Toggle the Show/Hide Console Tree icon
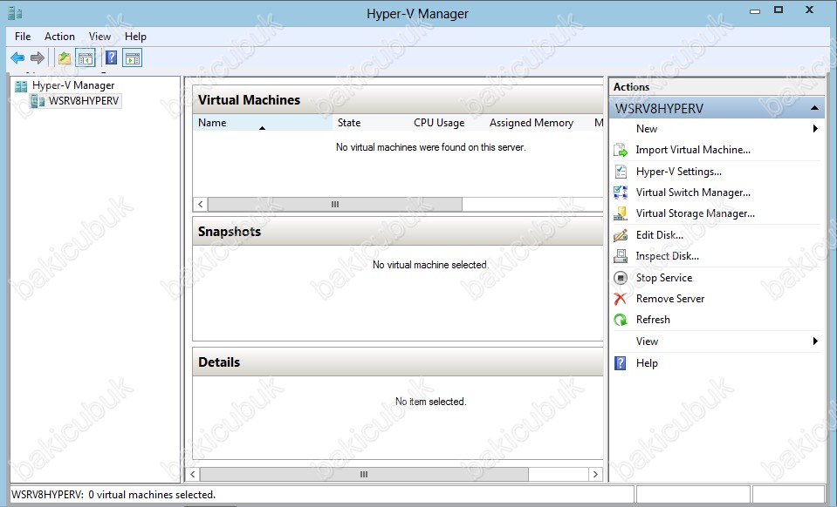The width and height of the screenshot is (837, 507). point(86,57)
